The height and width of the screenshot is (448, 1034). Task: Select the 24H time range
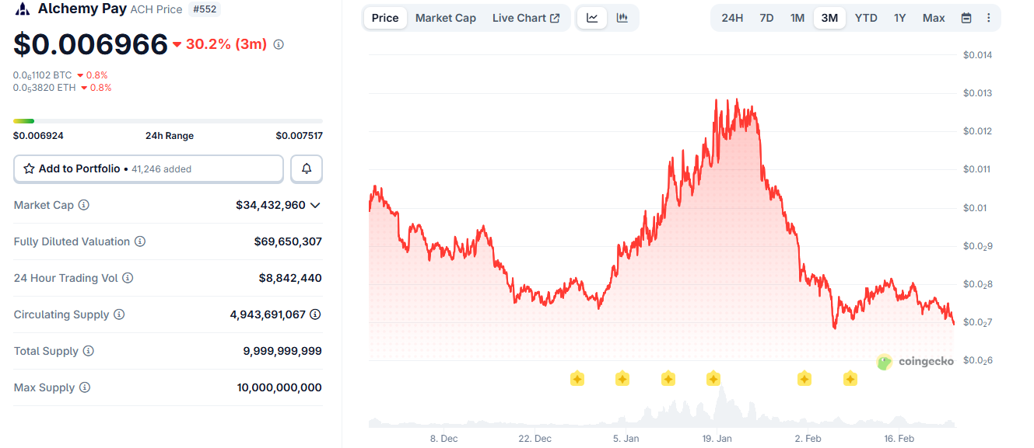[x=732, y=18]
